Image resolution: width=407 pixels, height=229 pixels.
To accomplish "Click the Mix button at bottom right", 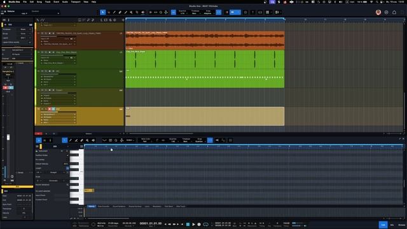I will [x=392, y=225].
